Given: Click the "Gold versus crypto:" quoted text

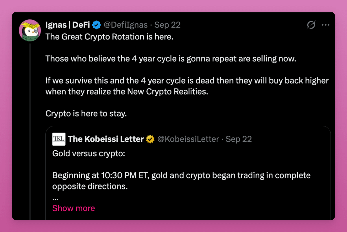Looking at the screenshot, I should [88, 153].
